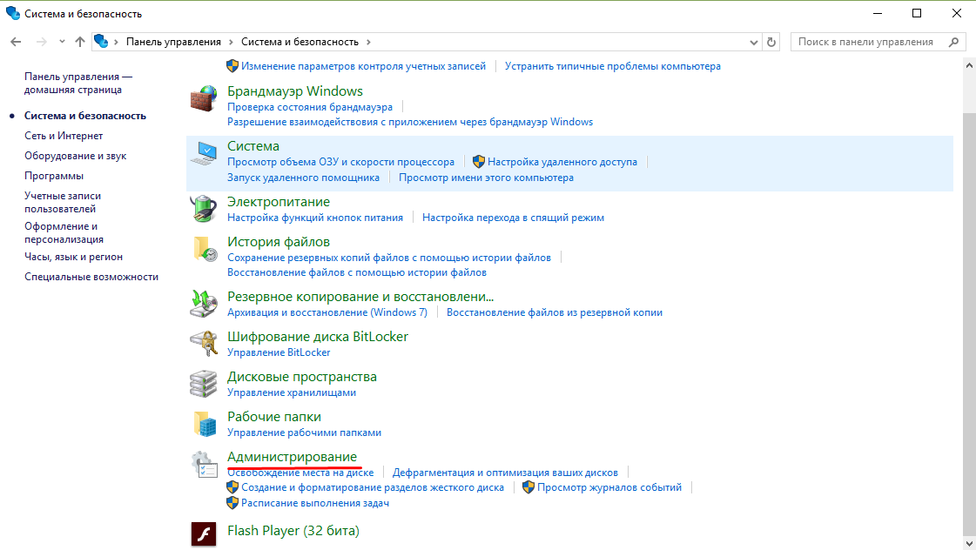Screen dimensions: 976x550
Task: Click the Administrative Tools gear icon
Action: tap(203, 465)
